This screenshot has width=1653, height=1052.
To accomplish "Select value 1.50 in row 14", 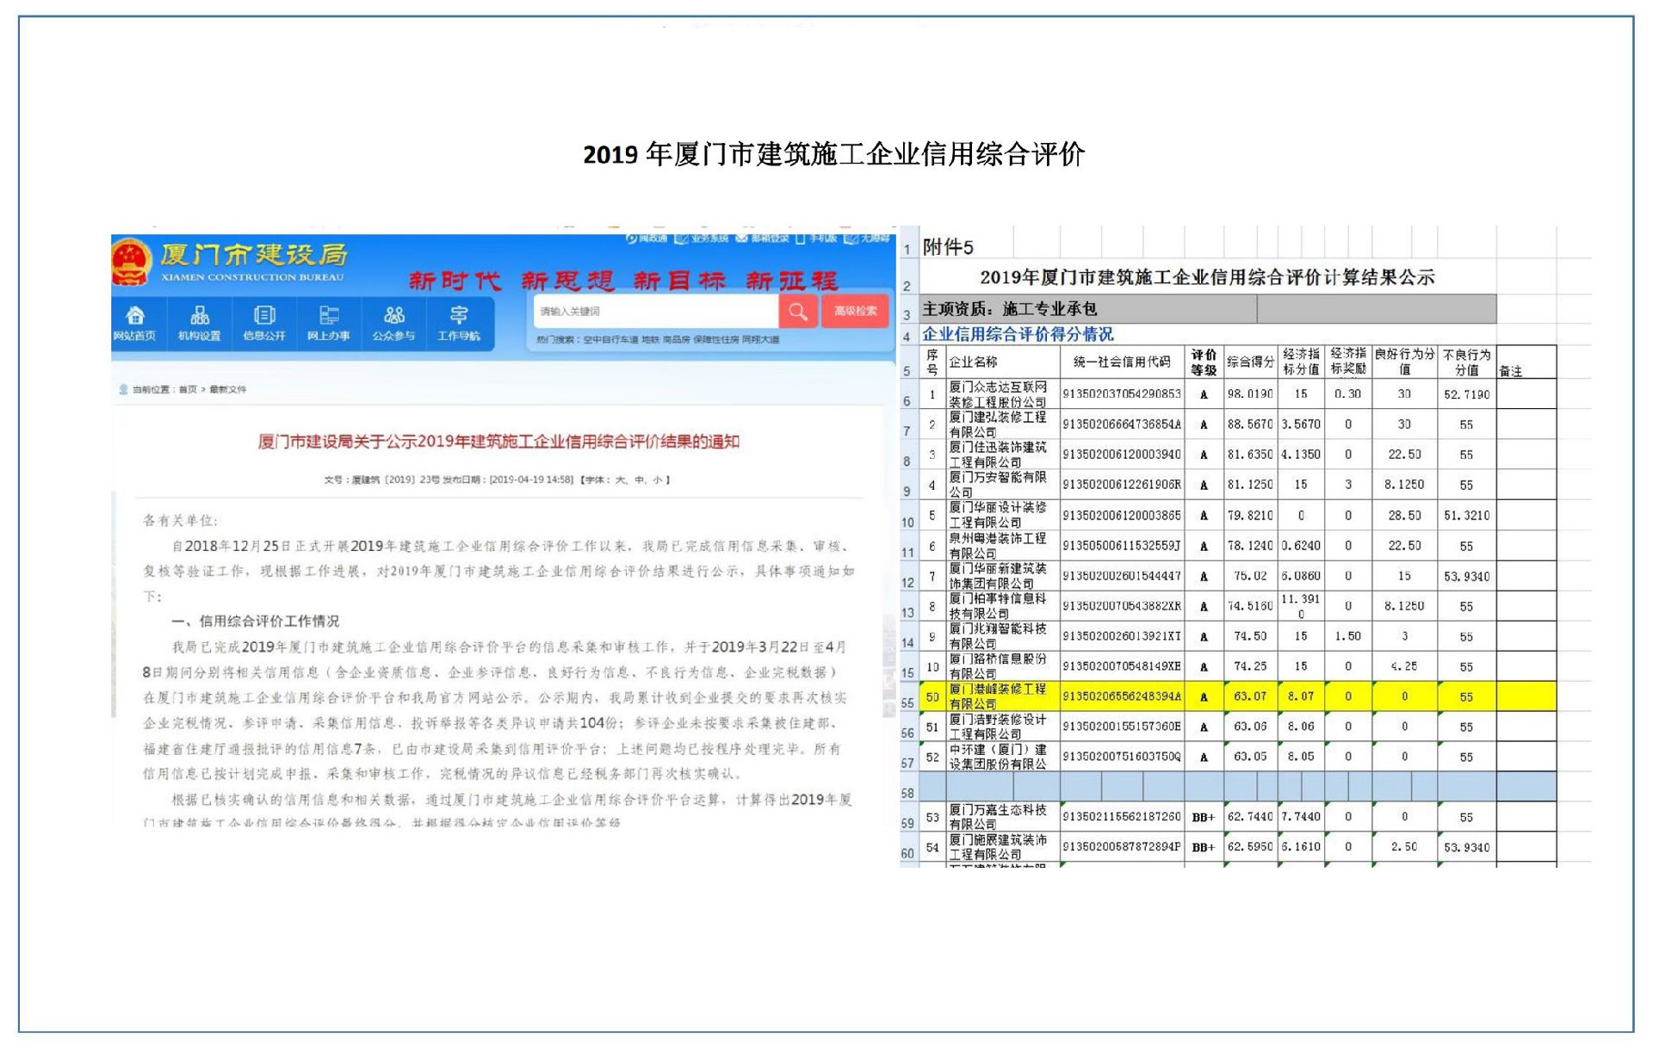I will [x=1348, y=636].
